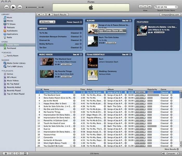Open Music library in sidebar
This screenshot has width=182, height=156.
click(x=9, y=17)
